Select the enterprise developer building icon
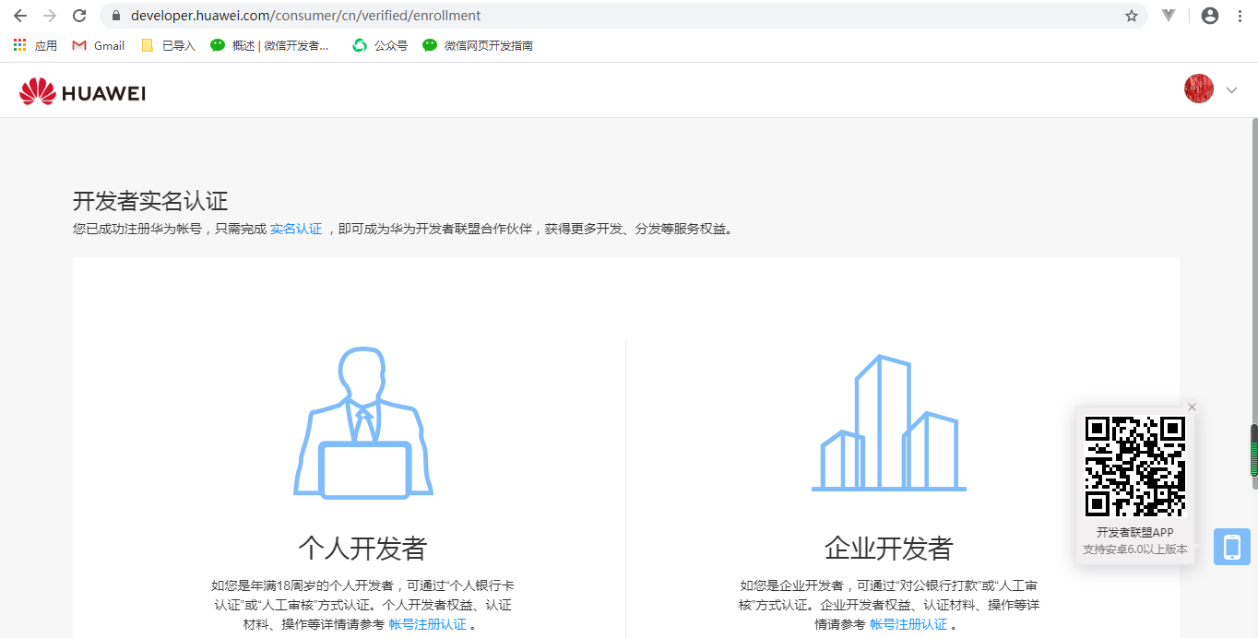Image resolution: width=1258 pixels, height=638 pixels. point(889,422)
